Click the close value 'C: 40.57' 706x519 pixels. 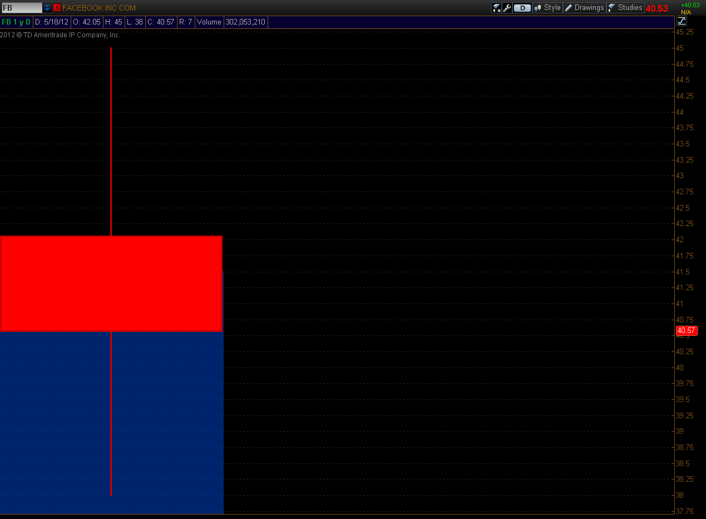point(161,22)
